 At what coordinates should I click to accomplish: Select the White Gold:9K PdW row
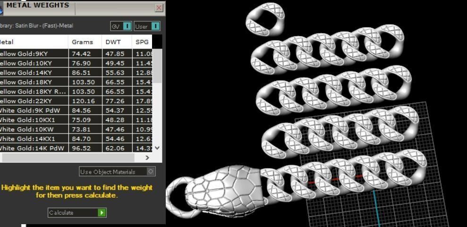(76, 110)
